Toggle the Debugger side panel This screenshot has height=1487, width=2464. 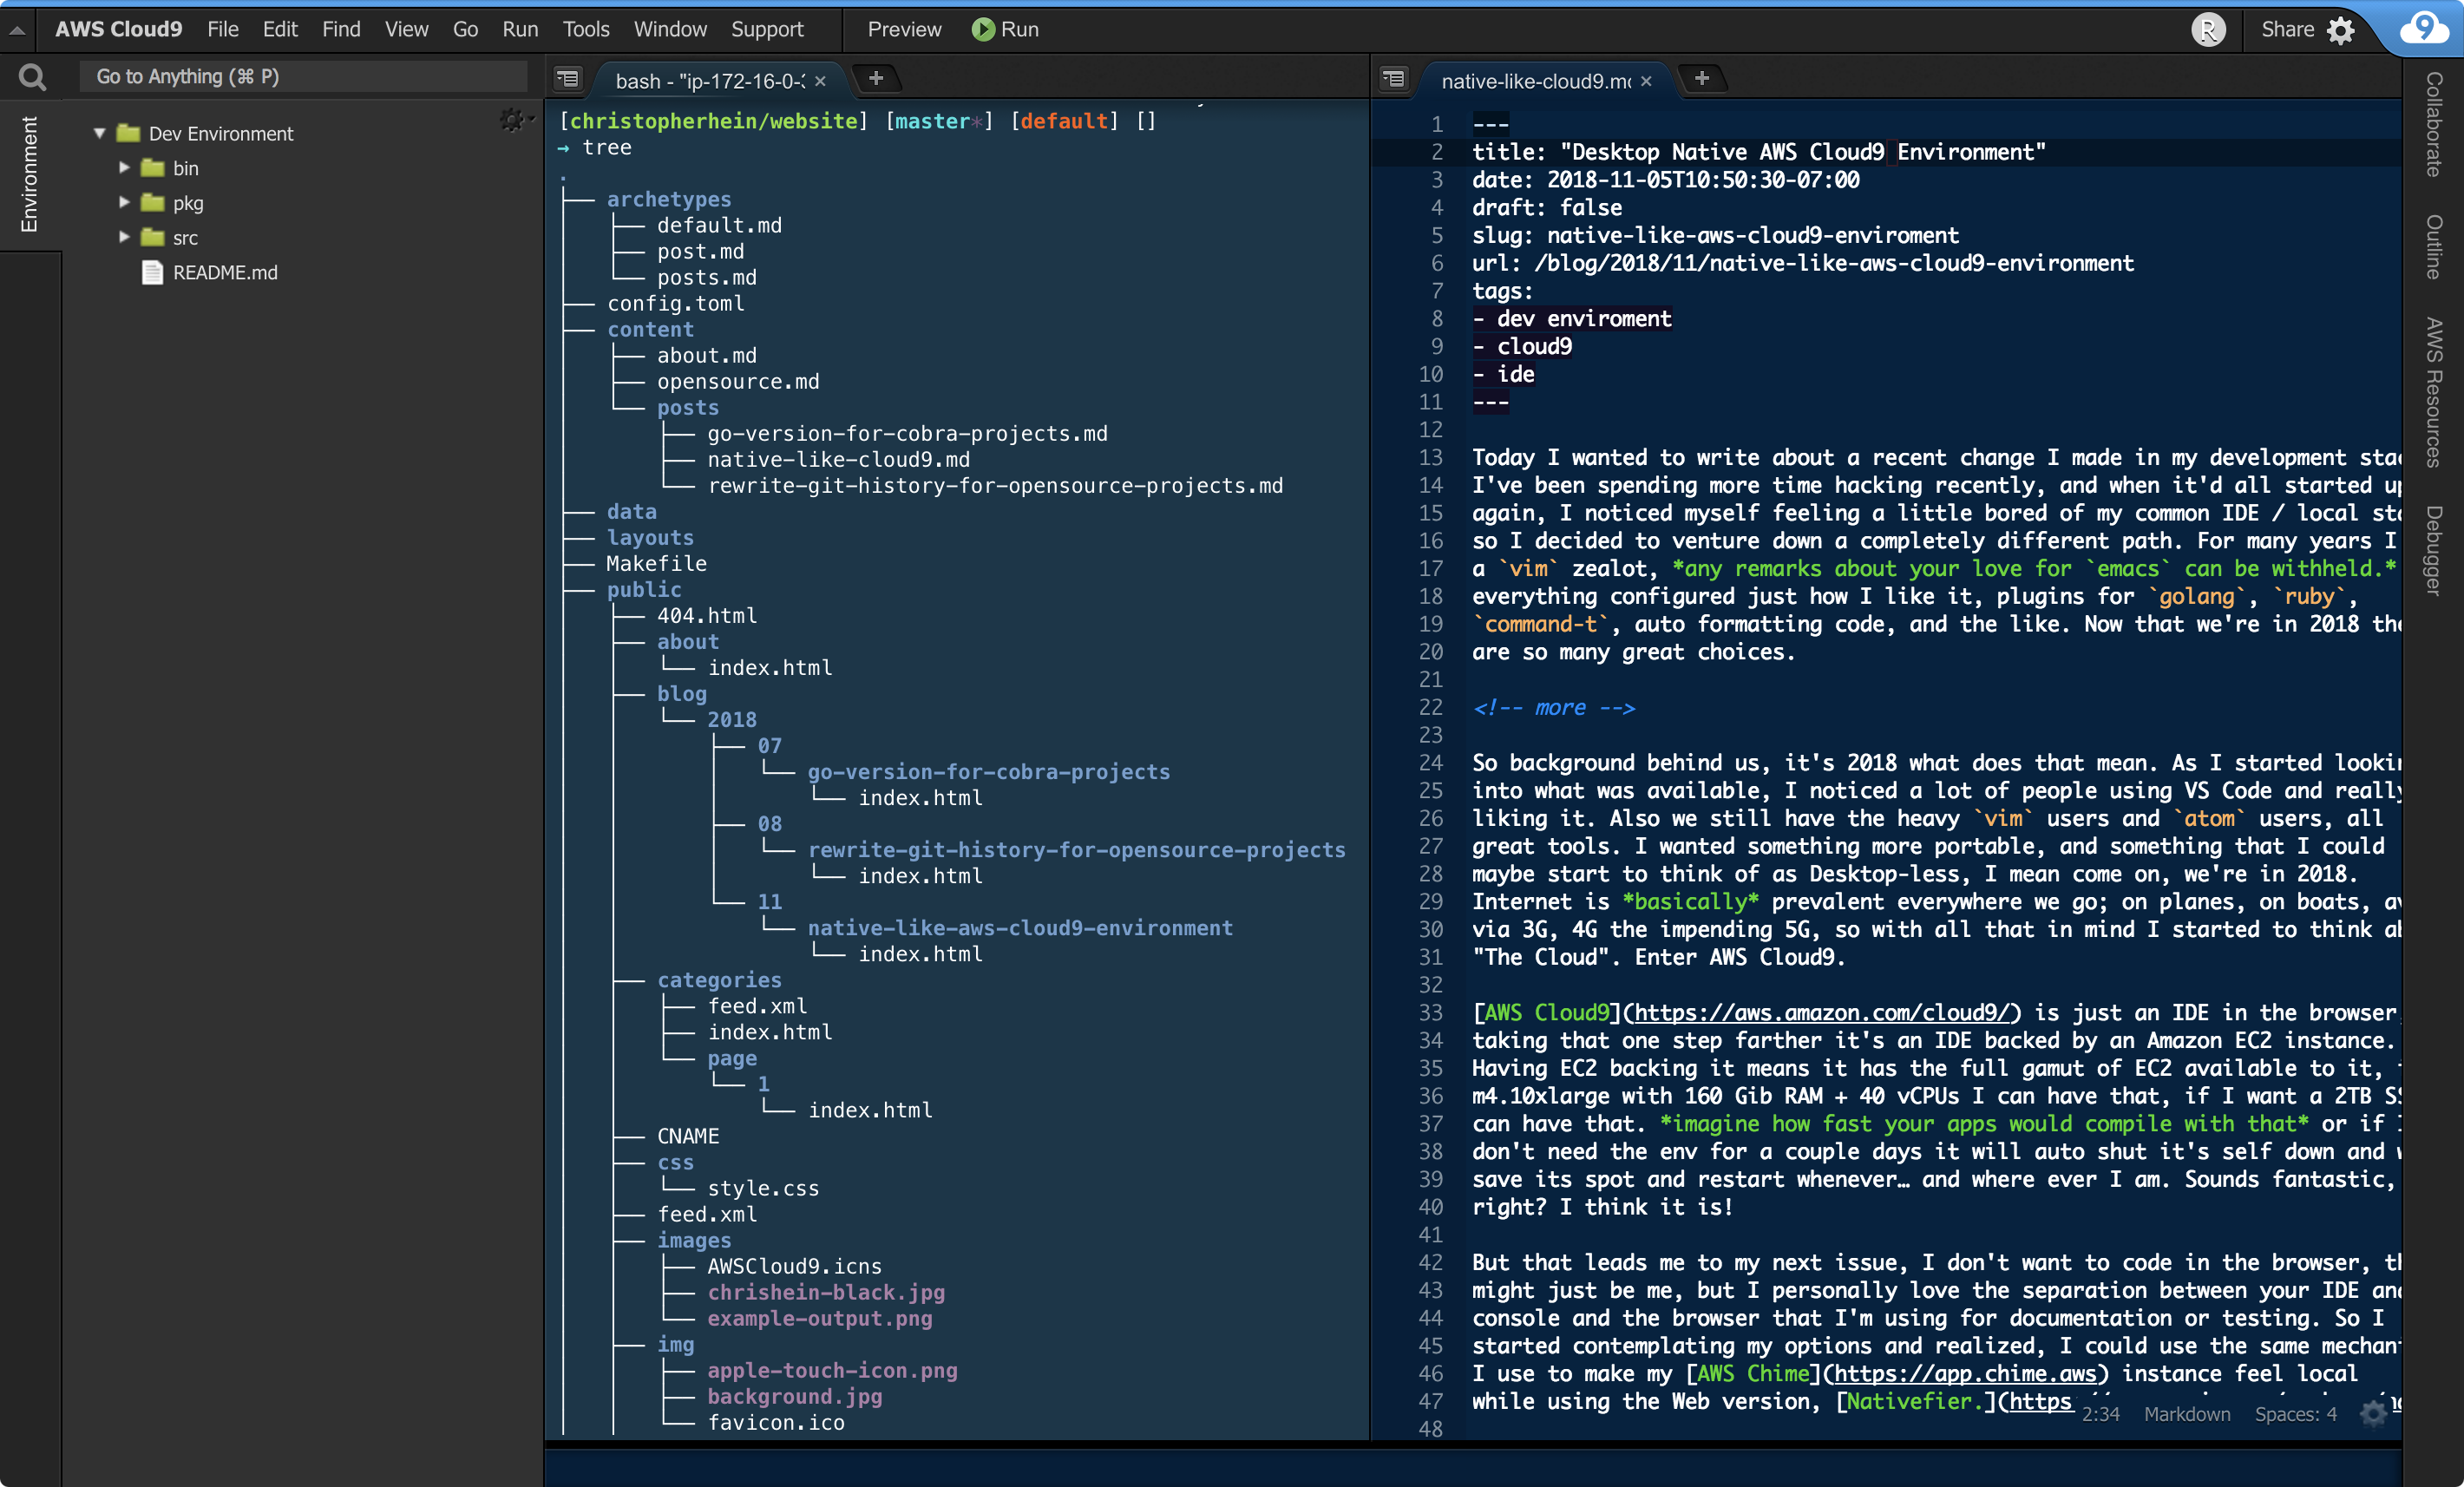coord(2433,551)
